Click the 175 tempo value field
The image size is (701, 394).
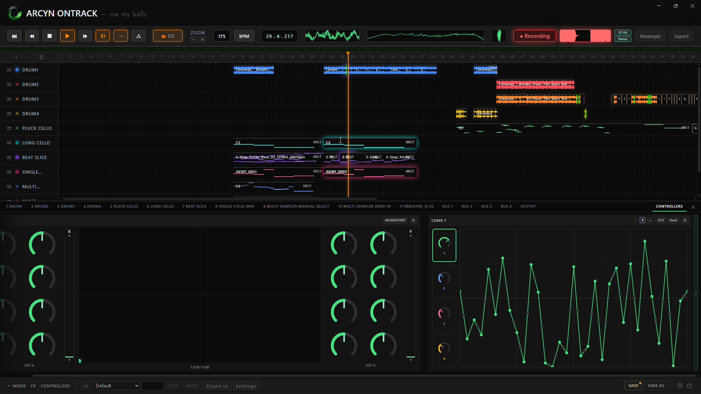(222, 36)
